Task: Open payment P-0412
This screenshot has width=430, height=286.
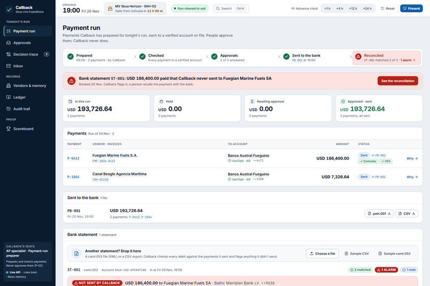Action: (73, 159)
